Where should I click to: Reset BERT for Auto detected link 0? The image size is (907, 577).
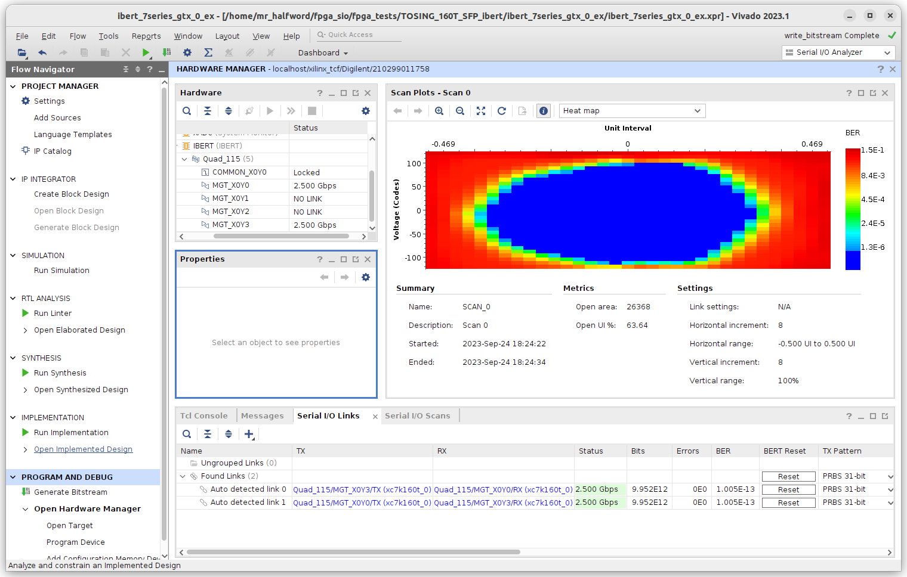789,490
